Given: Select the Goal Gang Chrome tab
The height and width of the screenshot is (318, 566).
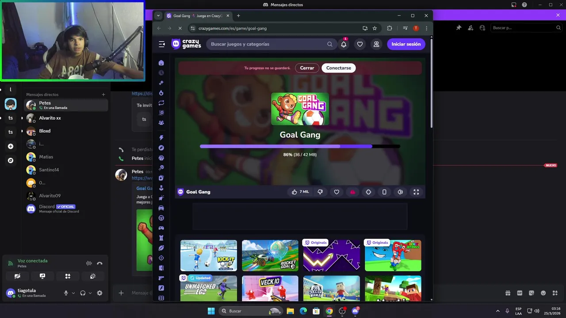Looking at the screenshot, I should click(199, 16).
